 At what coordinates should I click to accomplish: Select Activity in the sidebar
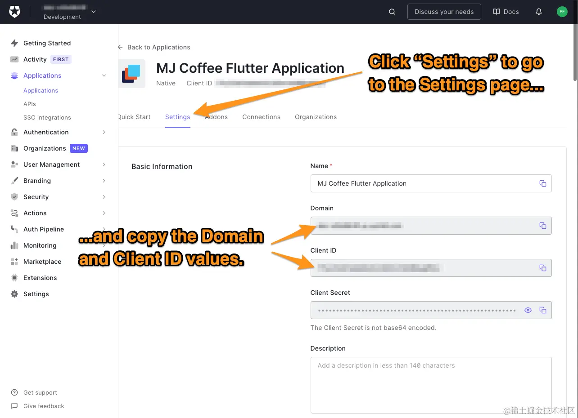pos(35,59)
